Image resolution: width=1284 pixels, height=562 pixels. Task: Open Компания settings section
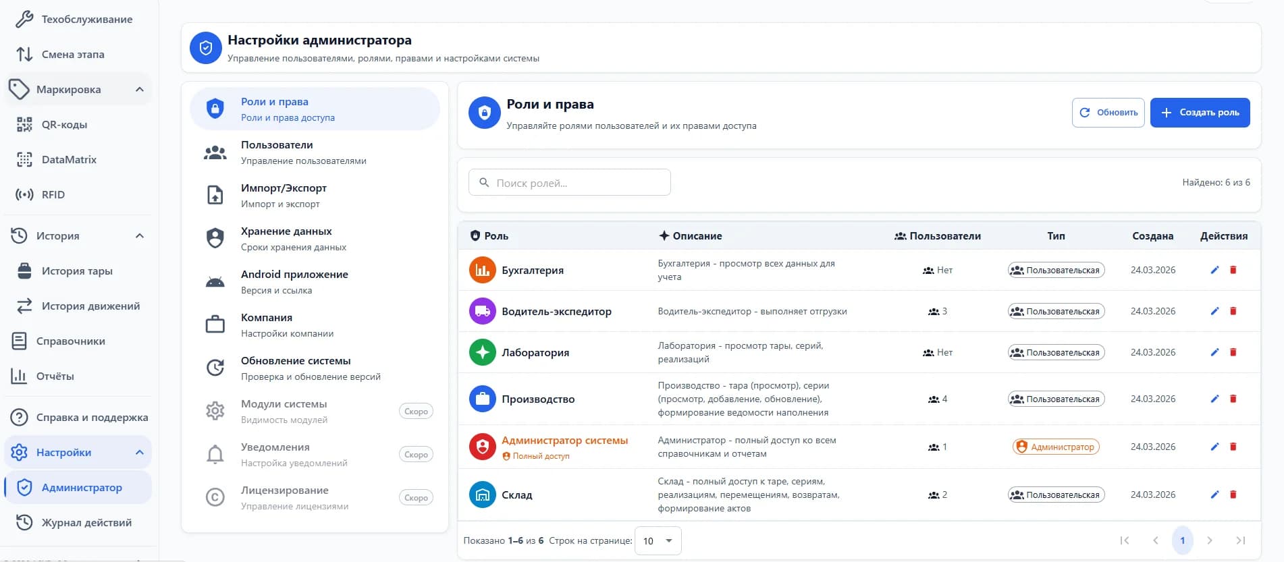pyautogui.click(x=315, y=325)
